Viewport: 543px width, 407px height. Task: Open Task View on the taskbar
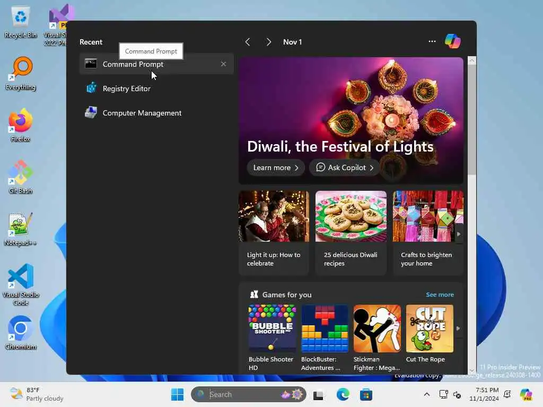click(x=318, y=394)
